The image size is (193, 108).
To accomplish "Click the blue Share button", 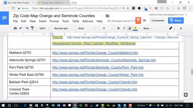I will (176, 20).
